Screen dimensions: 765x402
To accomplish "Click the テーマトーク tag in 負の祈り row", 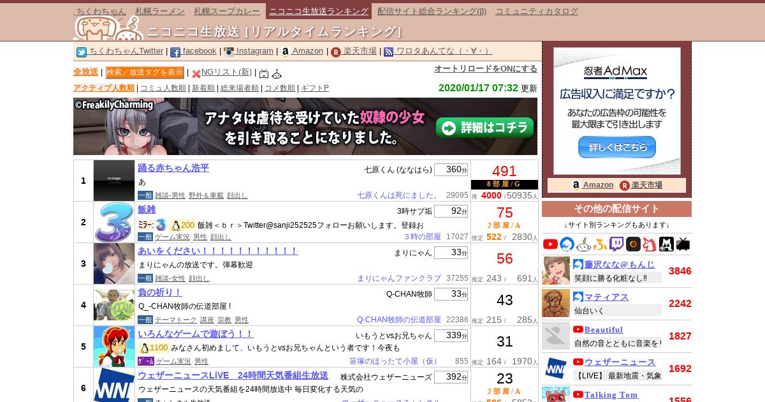I will (175, 320).
